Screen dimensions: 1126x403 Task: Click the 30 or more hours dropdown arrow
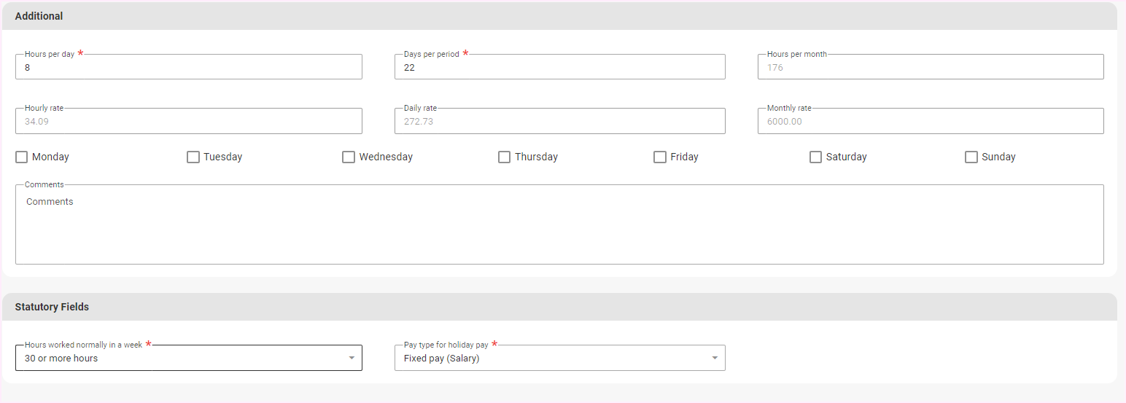click(352, 358)
